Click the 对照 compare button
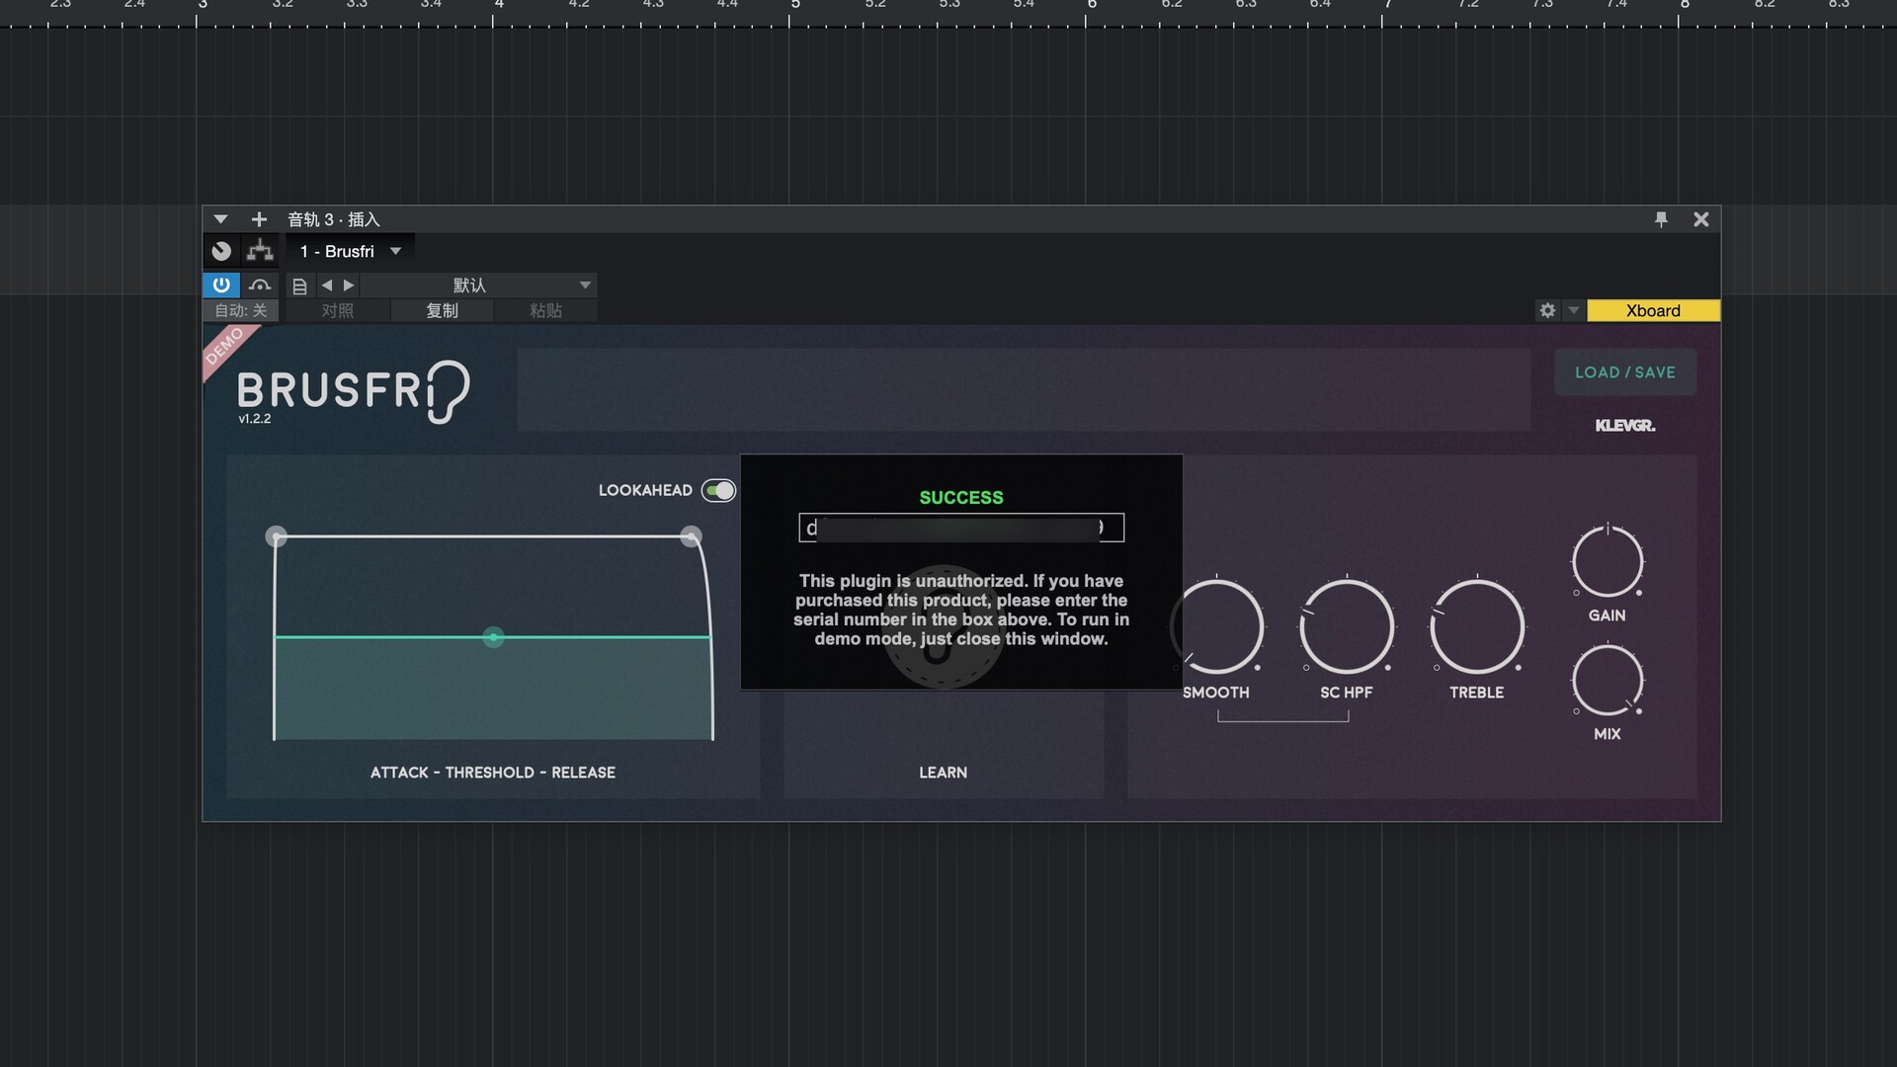This screenshot has height=1067, width=1897. click(x=337, y=310)
